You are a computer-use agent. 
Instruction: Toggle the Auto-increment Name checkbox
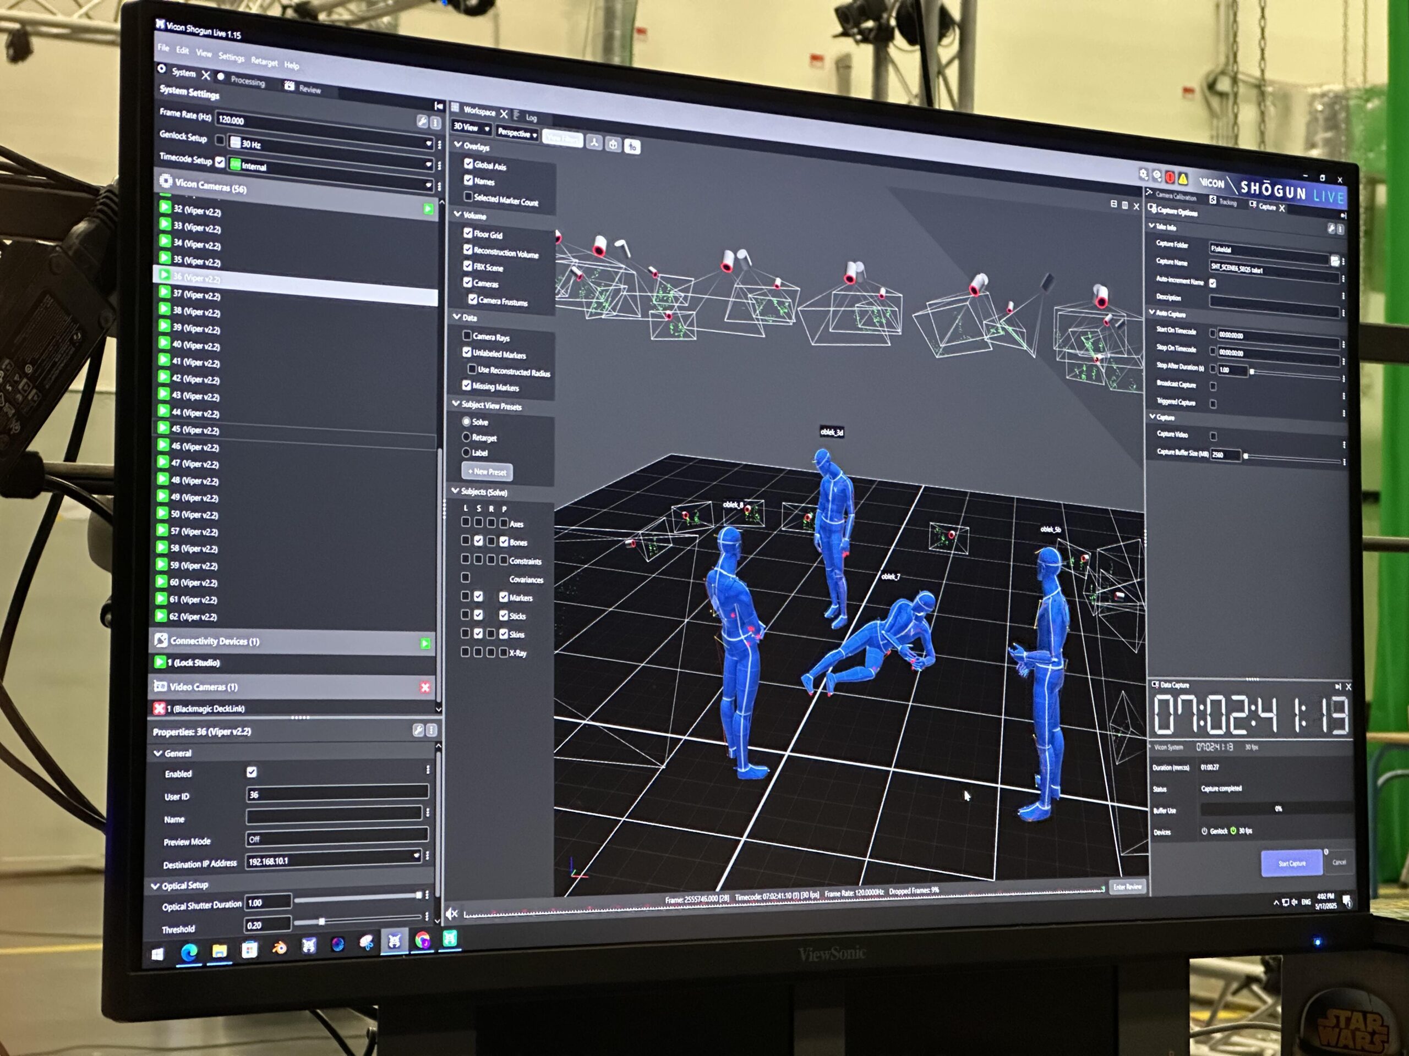(1212, 282)
